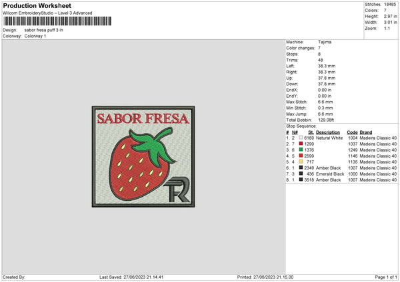This screenshot has width=400, height=282.
Task: Click the 'Last Saved: 27/06/2023 21.14.41' text
Action: click(131, 277)
